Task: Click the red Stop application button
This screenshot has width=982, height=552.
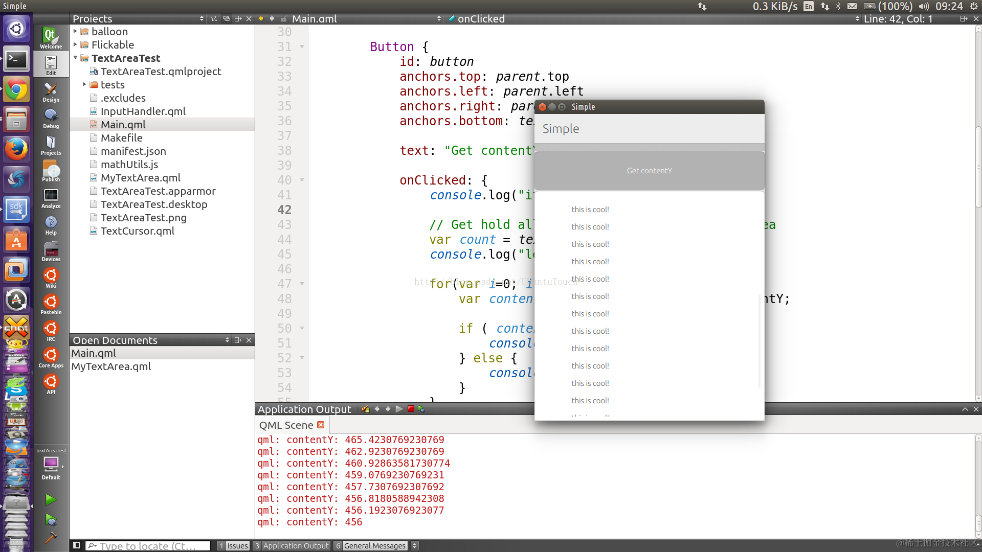Action: (x=411, y=409)
